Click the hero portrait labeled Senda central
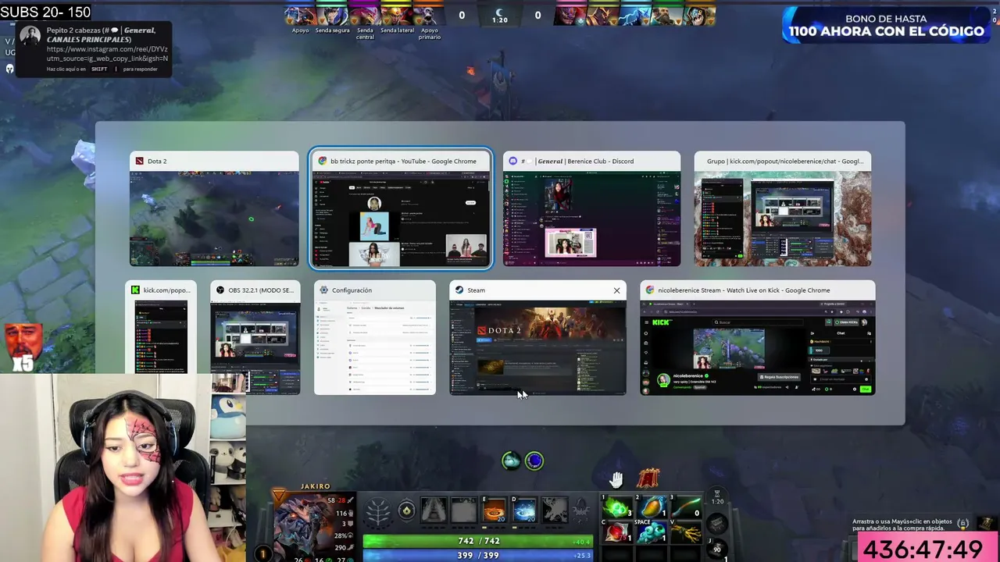The width and height of the screenshot is (1000, 562). tap(363, 16)
